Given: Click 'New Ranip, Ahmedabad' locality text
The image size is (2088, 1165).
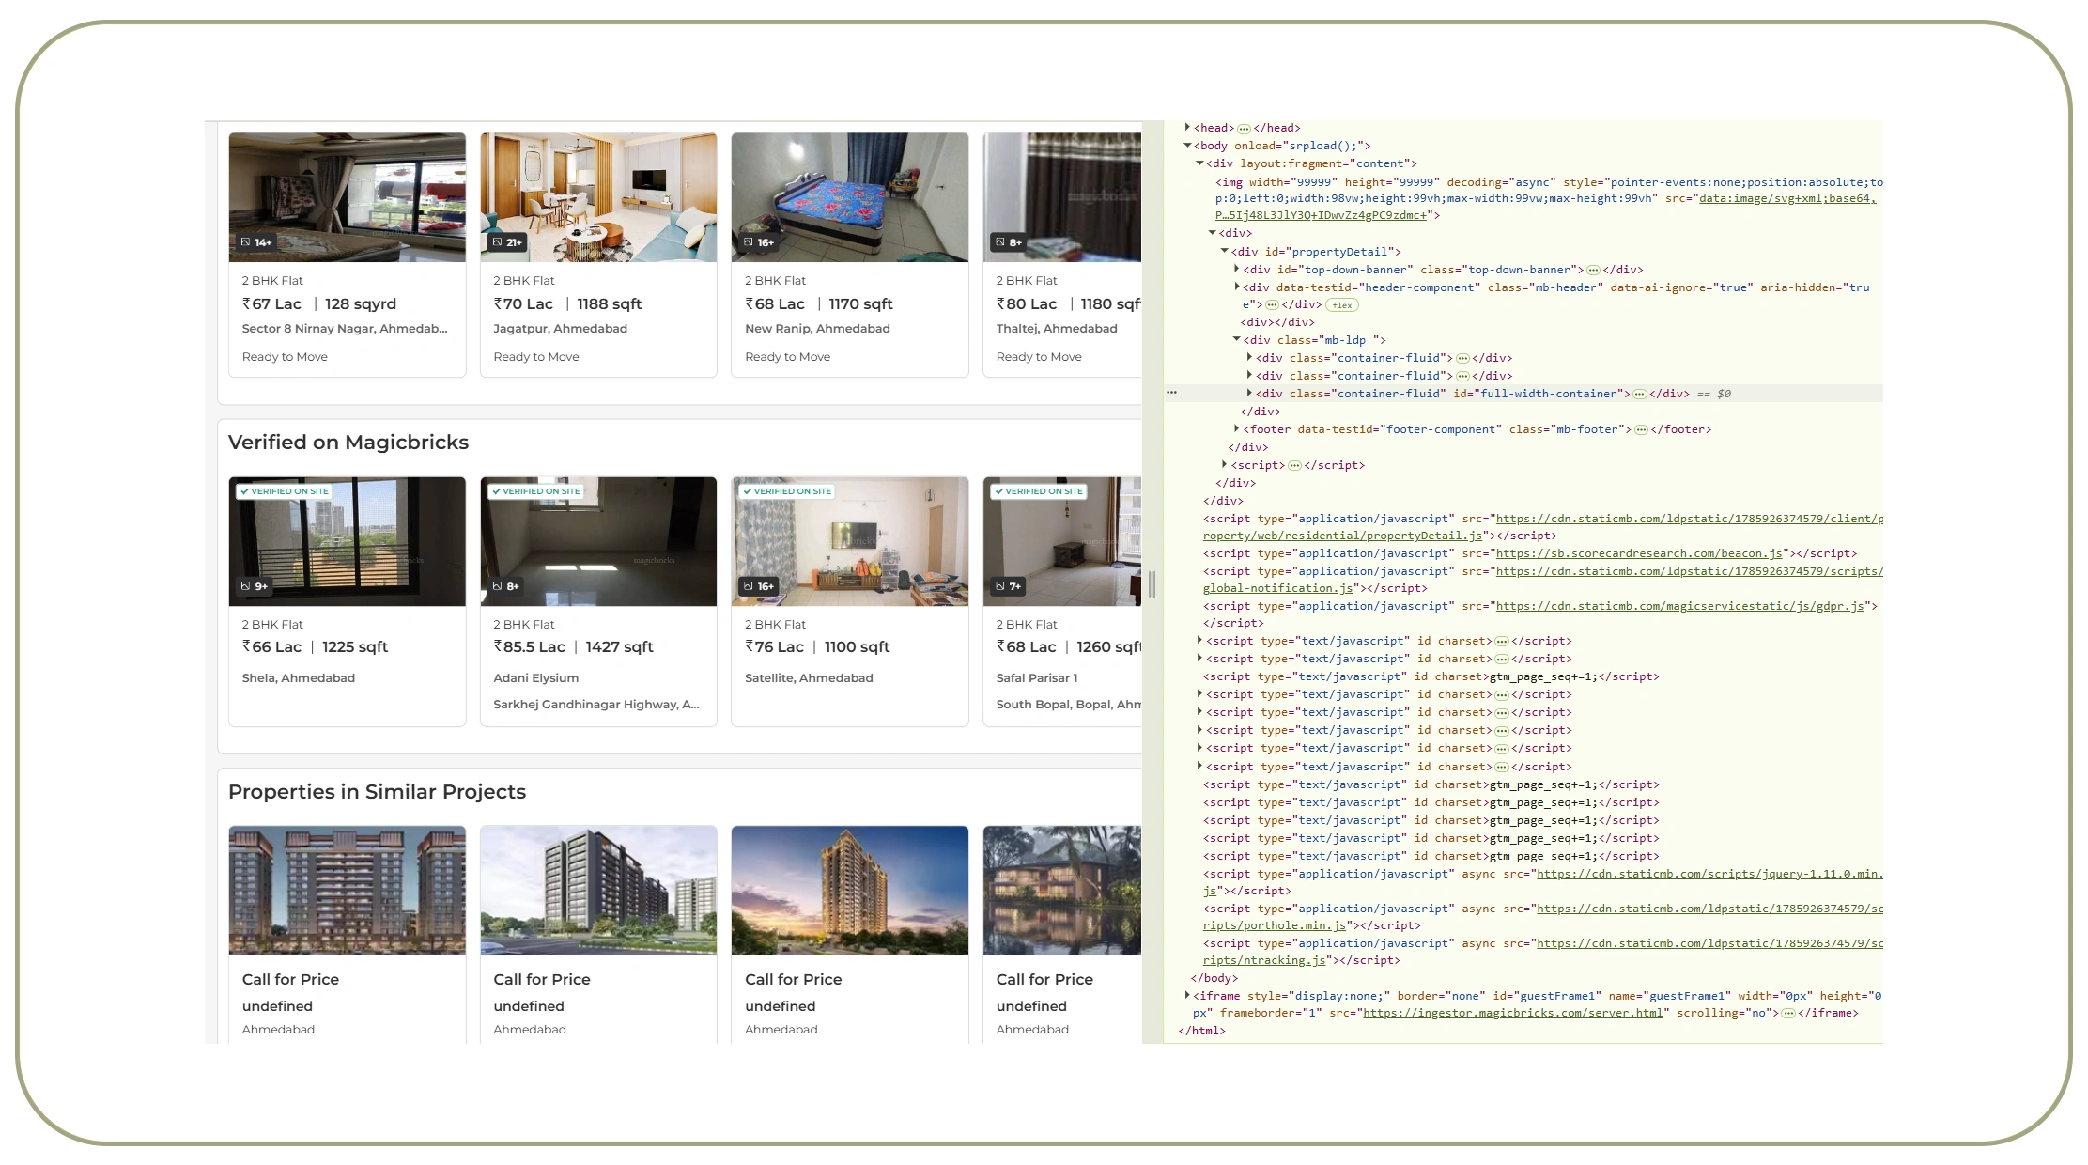Looking at the screenshot, I should 817,329.
